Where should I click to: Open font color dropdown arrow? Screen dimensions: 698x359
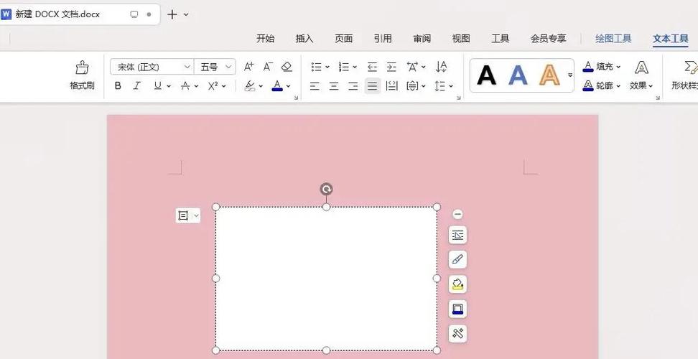[289, 86]
